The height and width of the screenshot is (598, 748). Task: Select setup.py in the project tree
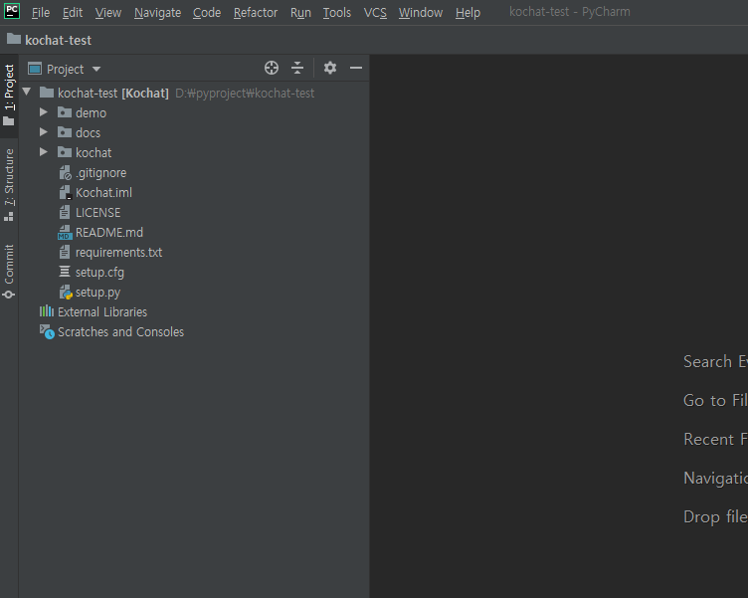coord(97,293)
